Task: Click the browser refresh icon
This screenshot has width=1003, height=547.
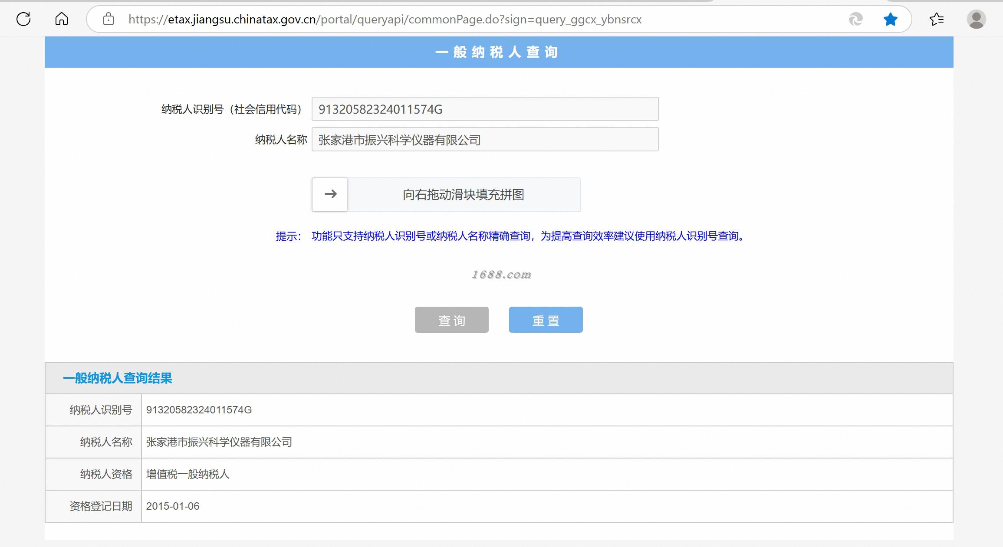Action: click(23, 19)
